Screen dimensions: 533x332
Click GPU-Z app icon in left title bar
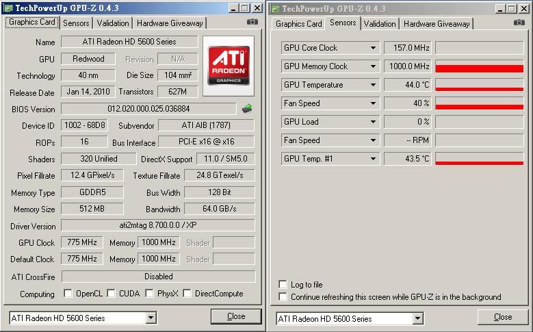(x=8, y=8)
